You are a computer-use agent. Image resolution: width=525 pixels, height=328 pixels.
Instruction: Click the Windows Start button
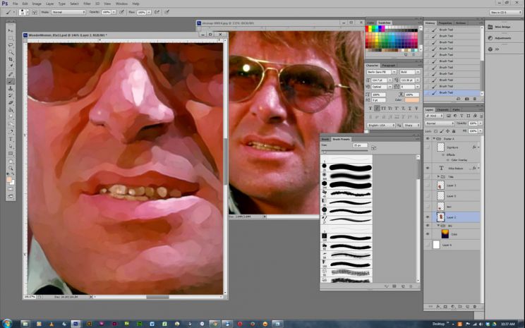7,323
